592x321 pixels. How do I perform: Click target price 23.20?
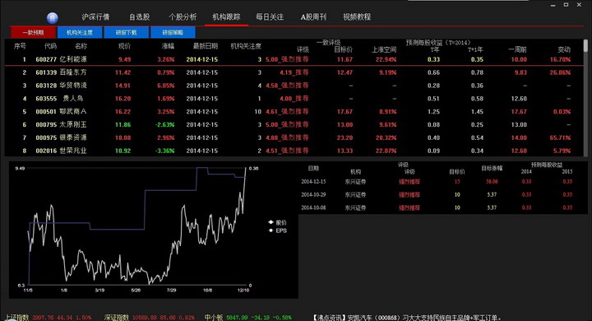[x=345, y=137]
